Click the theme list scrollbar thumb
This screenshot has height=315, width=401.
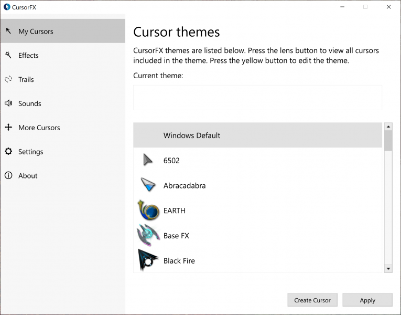(388, 141)
